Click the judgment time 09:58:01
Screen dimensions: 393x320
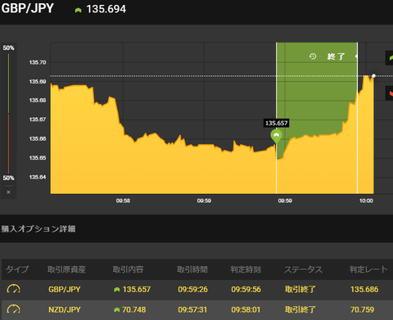pos(246,309)
